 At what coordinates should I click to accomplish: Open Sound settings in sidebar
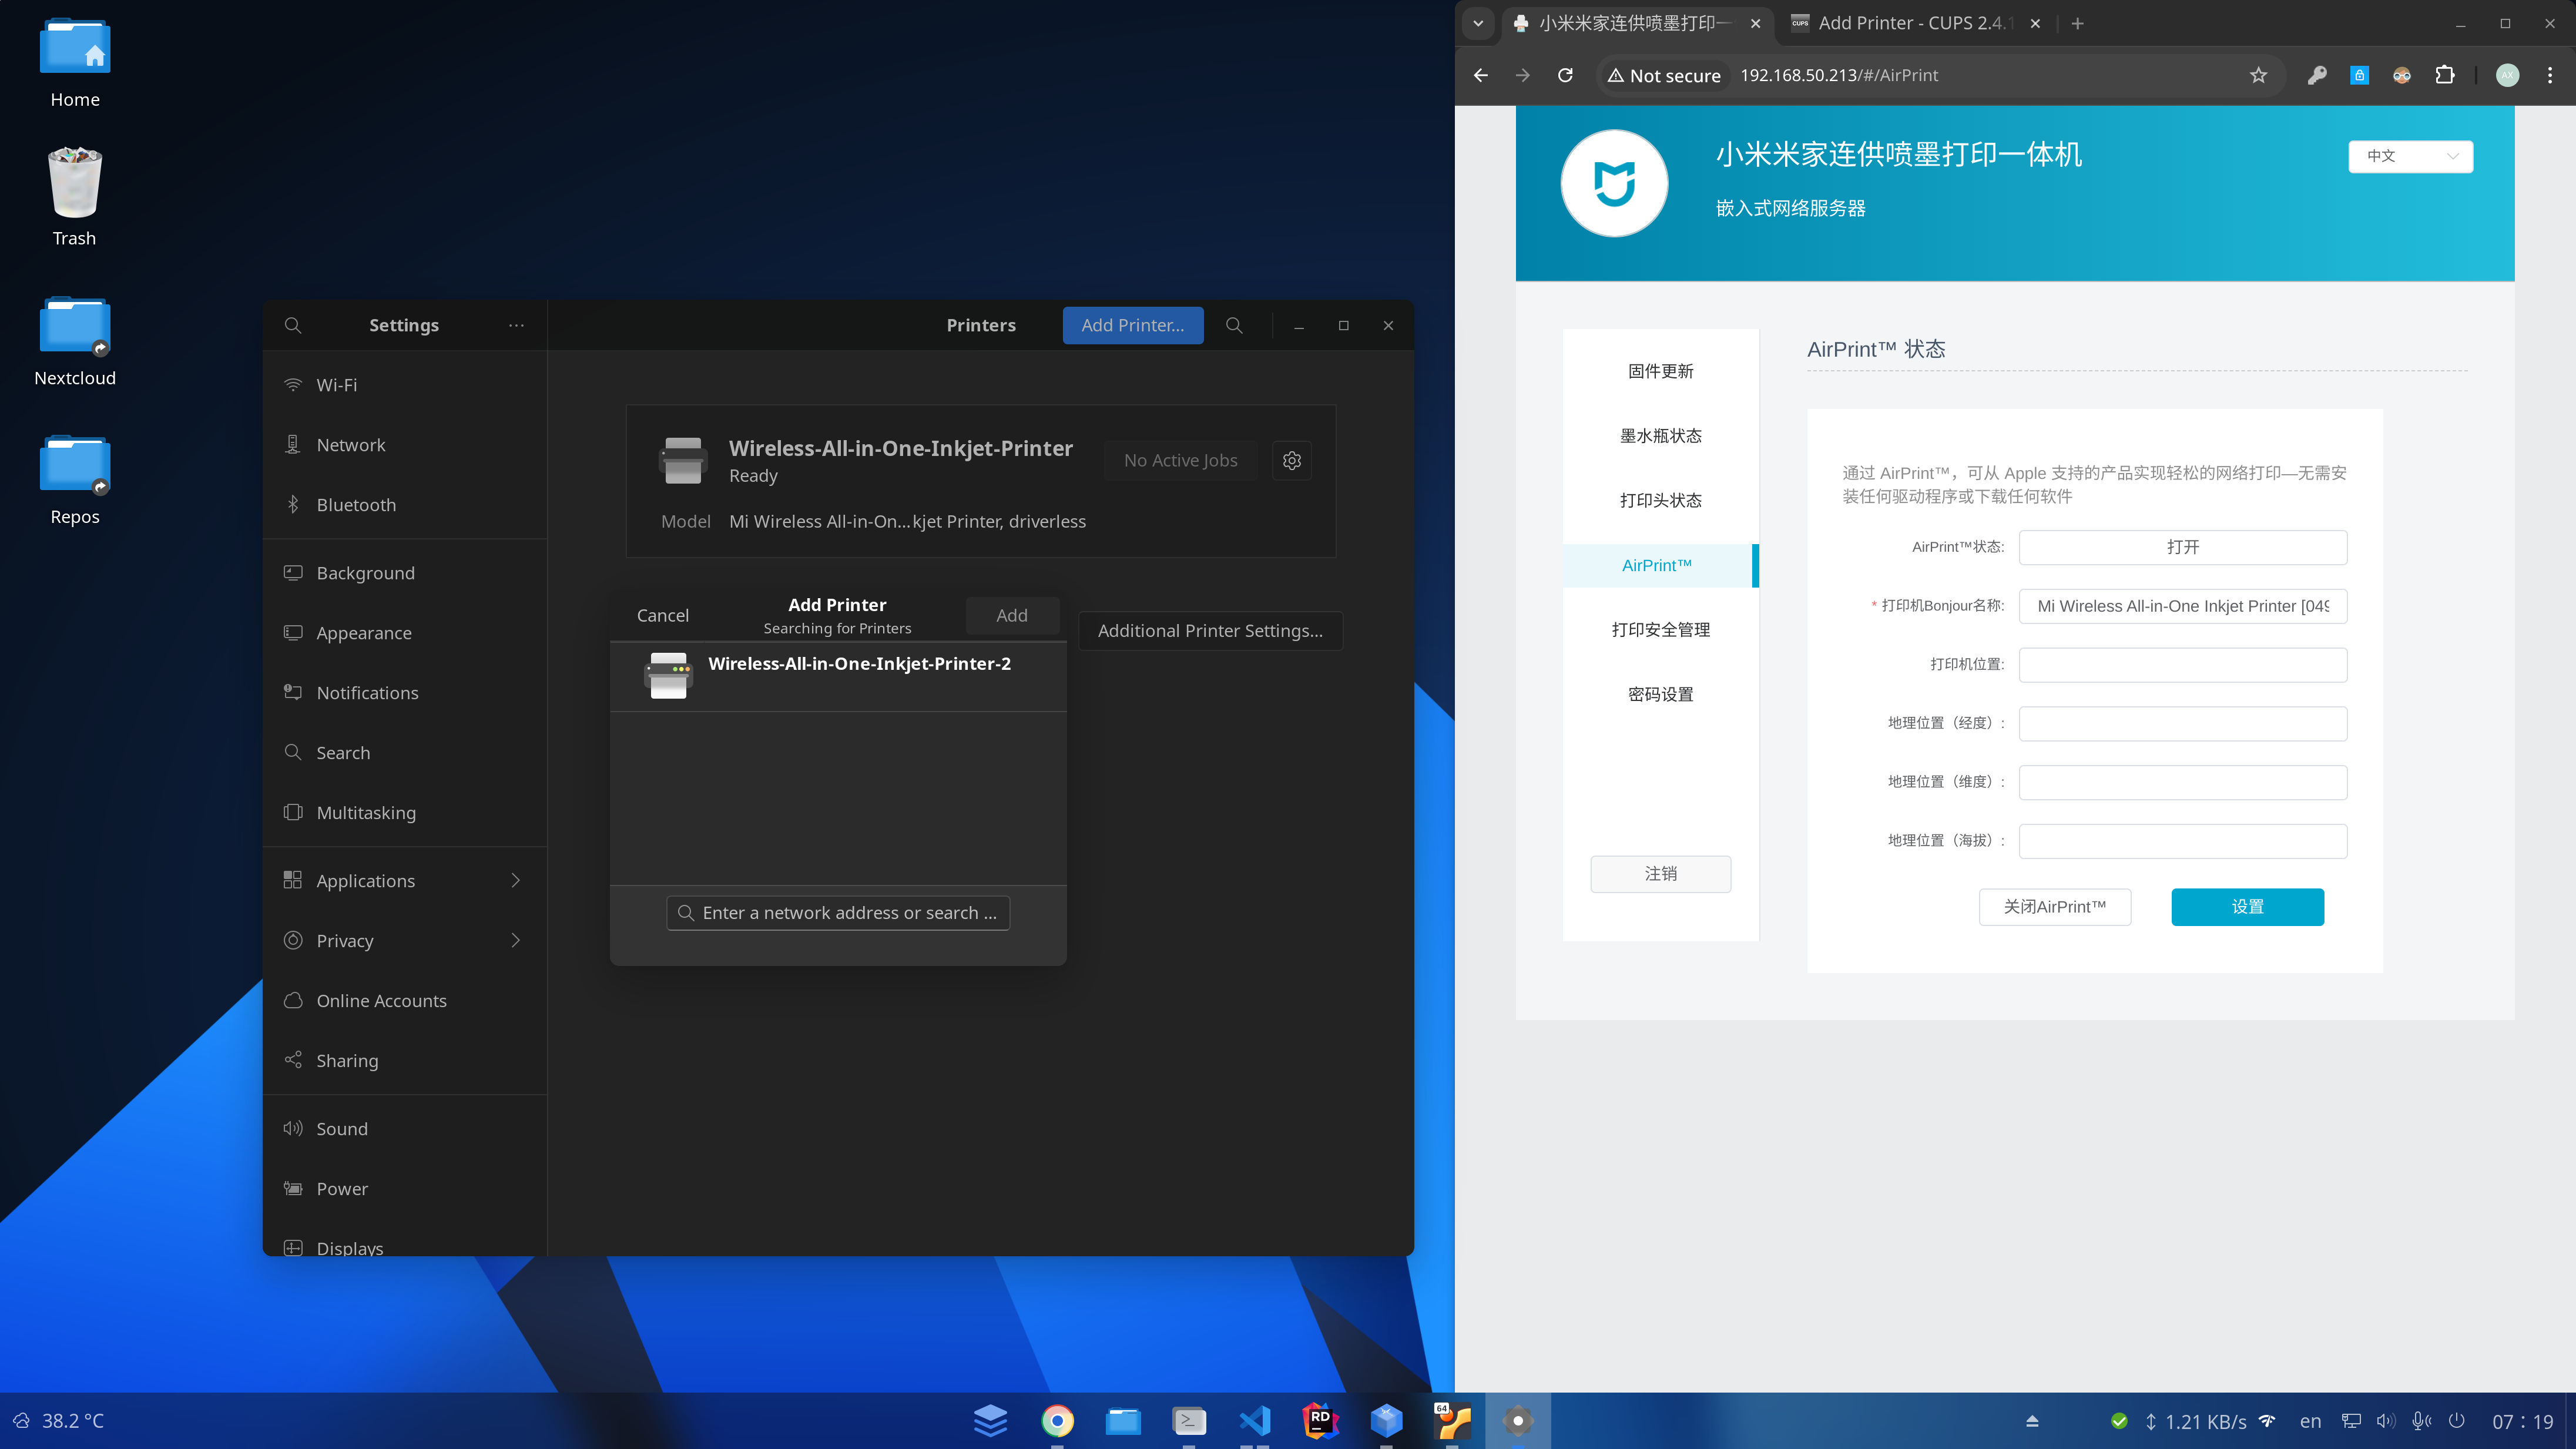pyautogui.click(x=405, y=1129)
